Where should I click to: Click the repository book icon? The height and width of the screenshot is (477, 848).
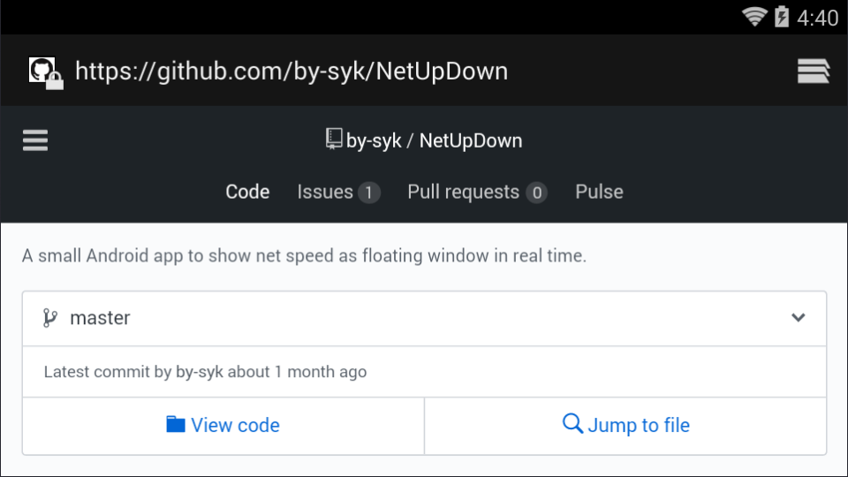pos(334,139)
